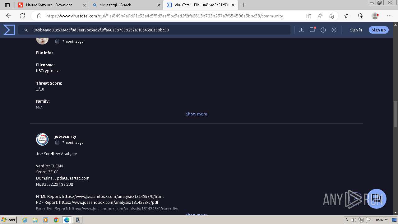The width and height of the screenshot is (398, 224).
Task: Click the browser address bar URL
Action: [x=164, y=16]
